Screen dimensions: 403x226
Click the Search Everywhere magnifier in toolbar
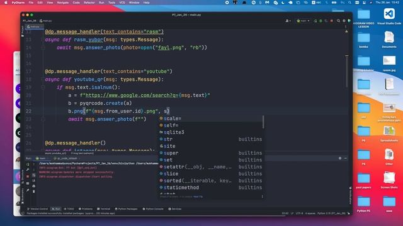pyautogui.click(x=339, y=21)
